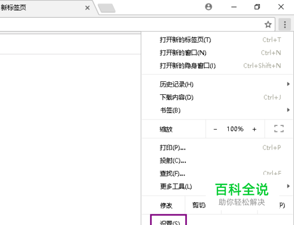Close the browser window

tap(281, 7)
